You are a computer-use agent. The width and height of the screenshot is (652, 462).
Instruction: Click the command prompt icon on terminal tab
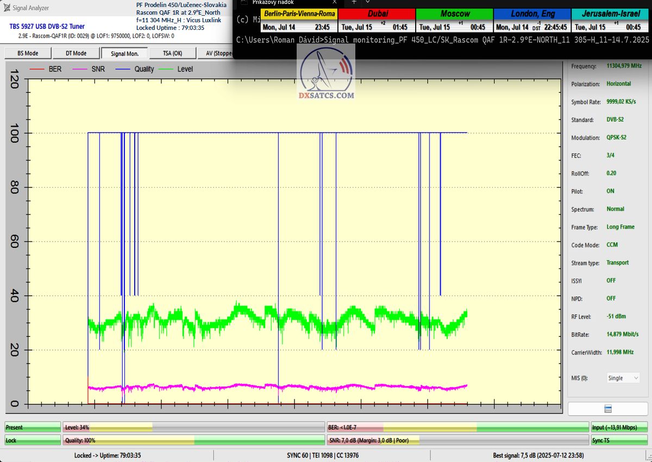[242, 2]
